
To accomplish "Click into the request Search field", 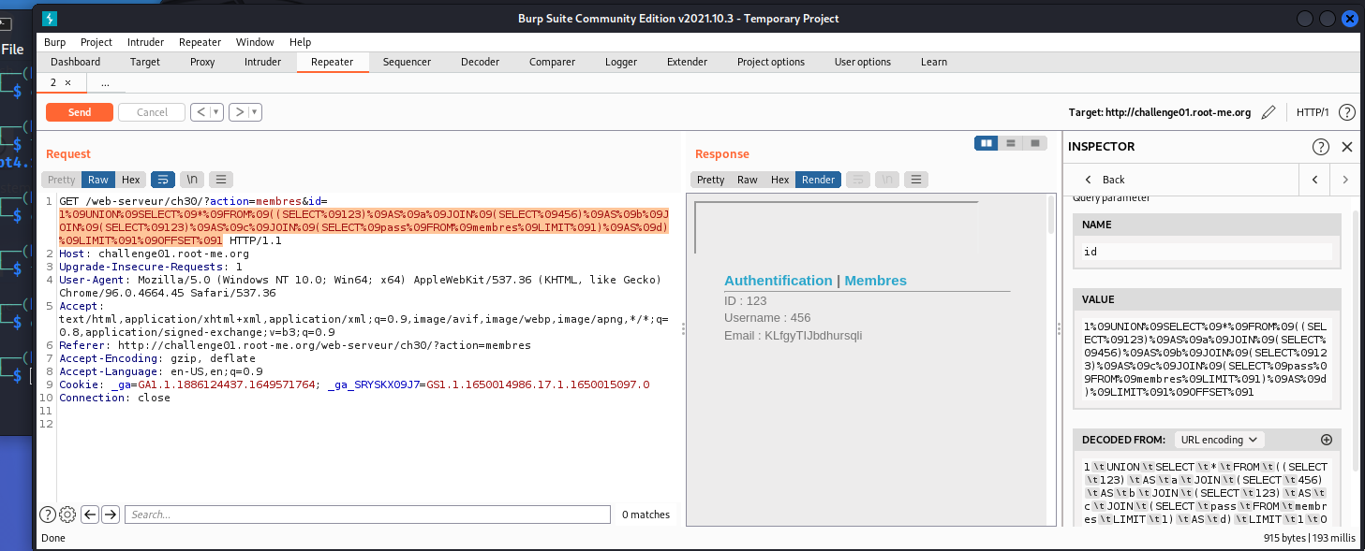I will point(367,515).
